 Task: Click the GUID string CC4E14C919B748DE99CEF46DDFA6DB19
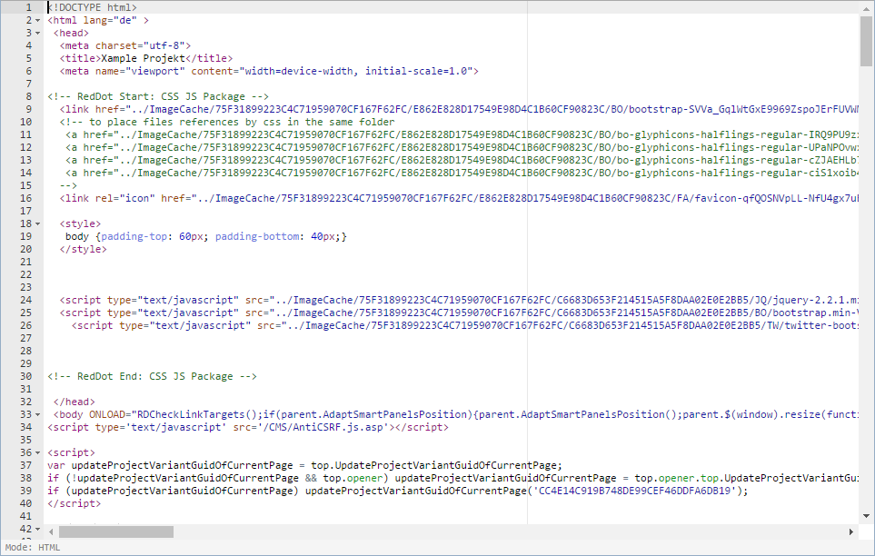634,491
